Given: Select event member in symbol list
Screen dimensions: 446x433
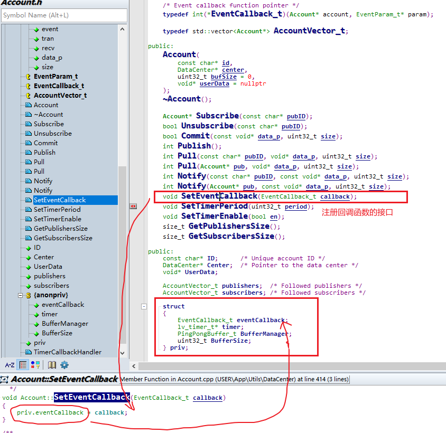Looking at the screenshot, I should click(50, 29).
